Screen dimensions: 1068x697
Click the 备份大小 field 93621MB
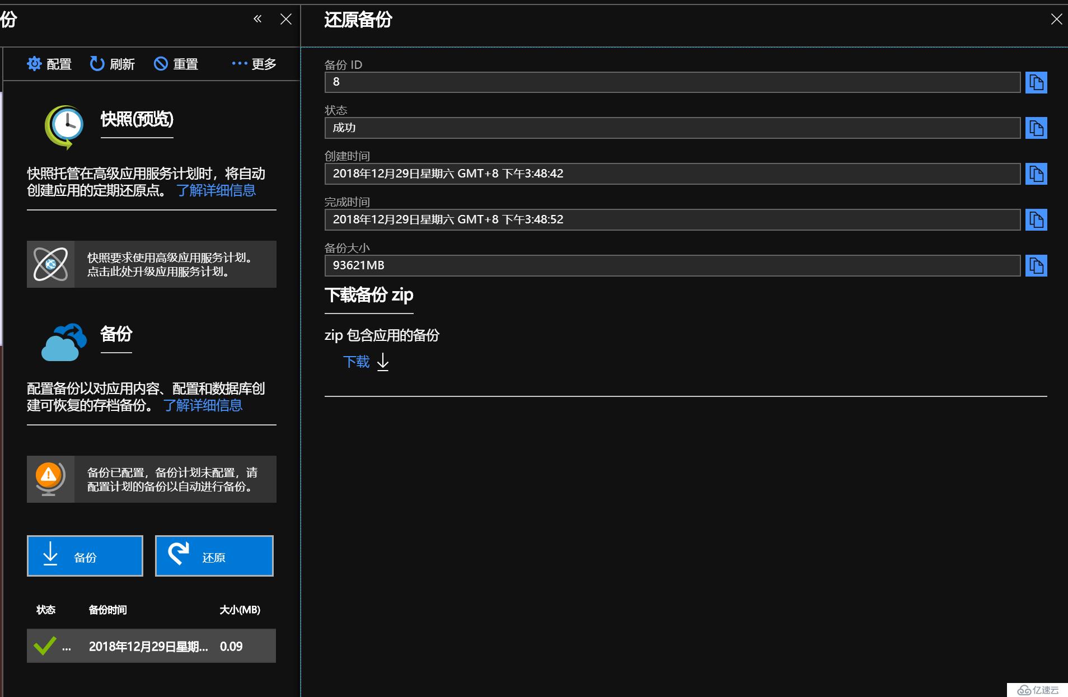(x=672, y=266)
